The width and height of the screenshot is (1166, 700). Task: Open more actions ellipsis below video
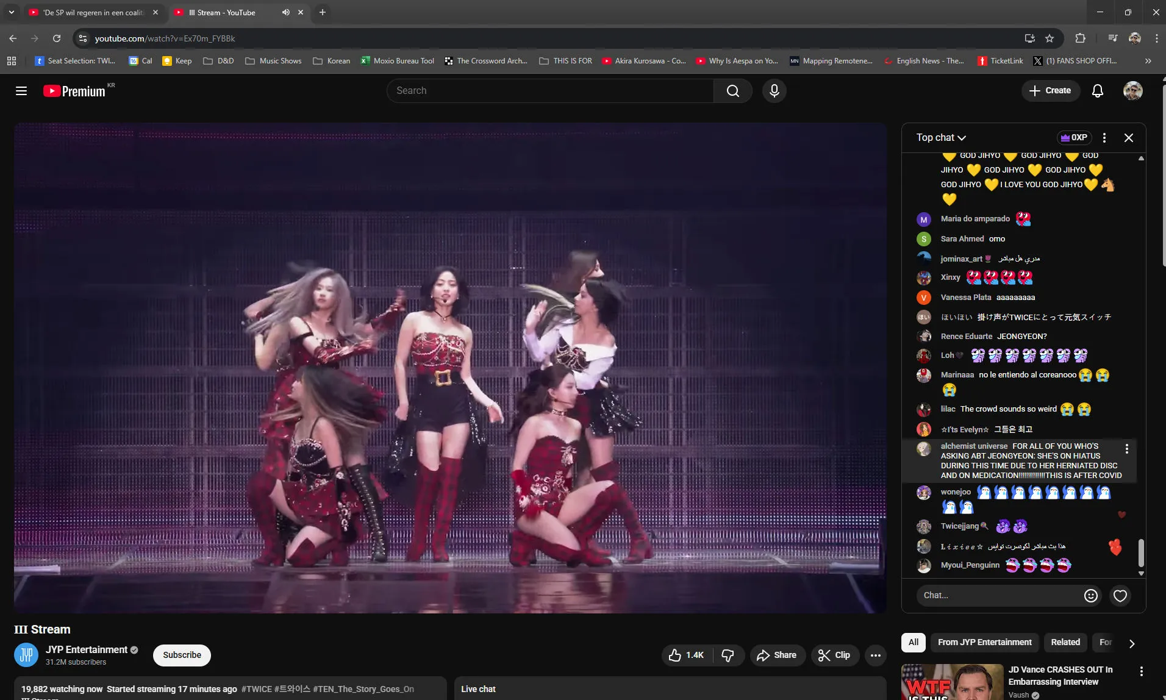876,655
